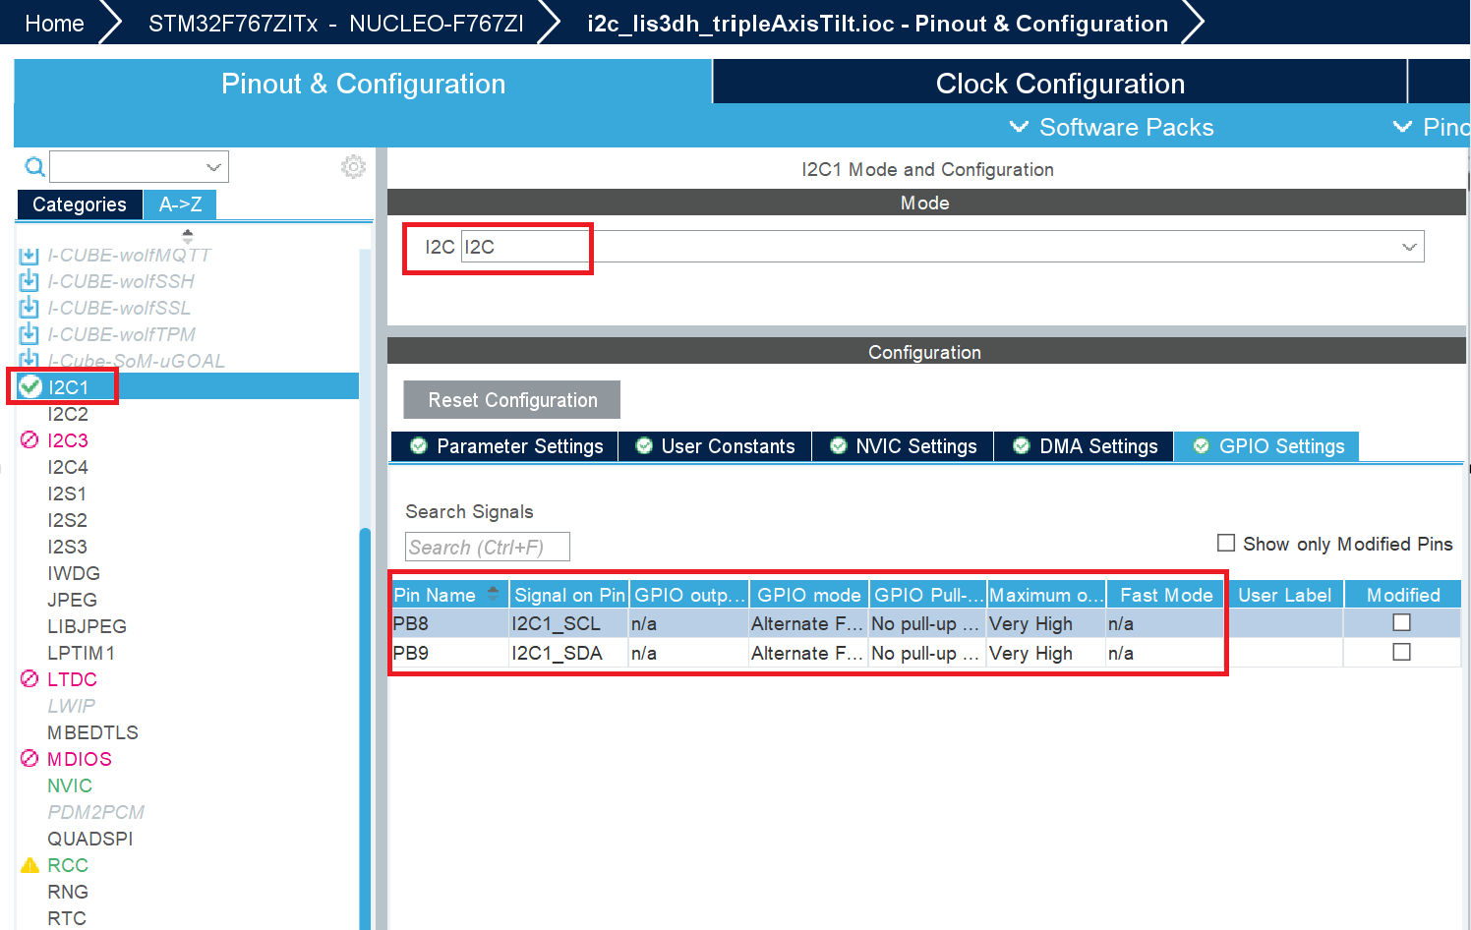Viewport: 1471px width, 930px height.
Task: Enable Show only Modified Pins checkbox
Action: pos(1226,543)
